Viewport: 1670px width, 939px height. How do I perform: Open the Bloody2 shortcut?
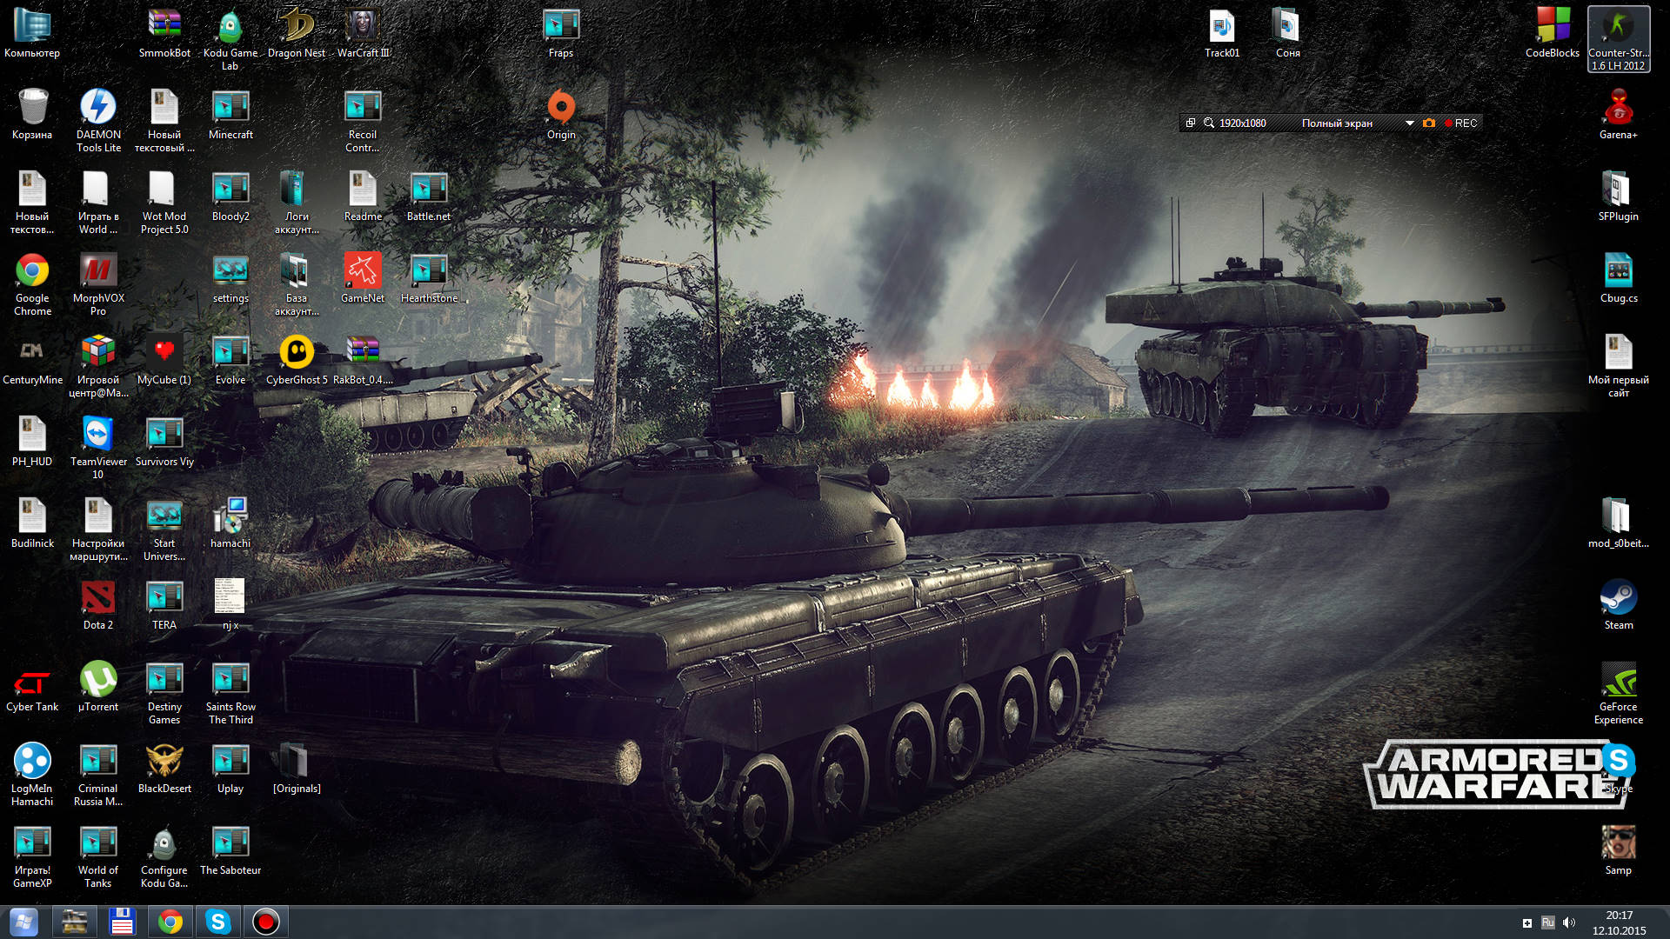click(x=230, y=196)
